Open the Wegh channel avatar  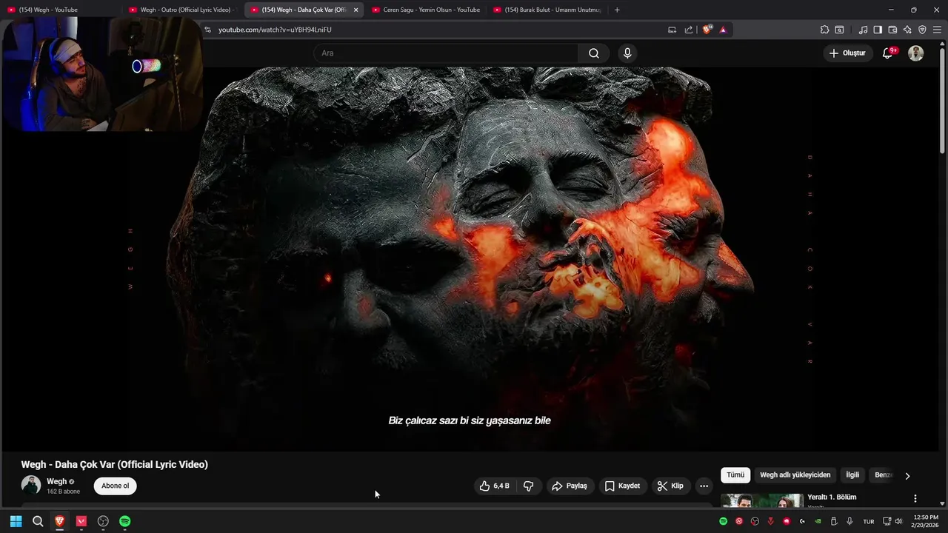click(31, 485)
